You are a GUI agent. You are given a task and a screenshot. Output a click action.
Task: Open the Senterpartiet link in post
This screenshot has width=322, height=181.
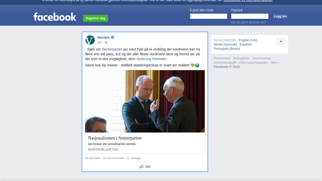coord(112,49)
